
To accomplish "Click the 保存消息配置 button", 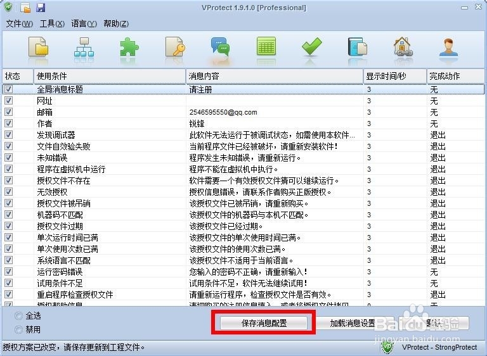I will click(264, 323).
